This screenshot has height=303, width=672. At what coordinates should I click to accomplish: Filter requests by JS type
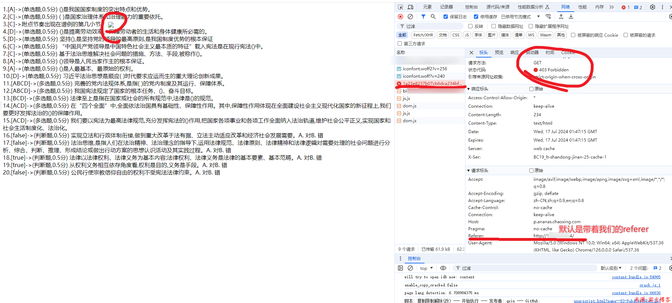[467, 35]
